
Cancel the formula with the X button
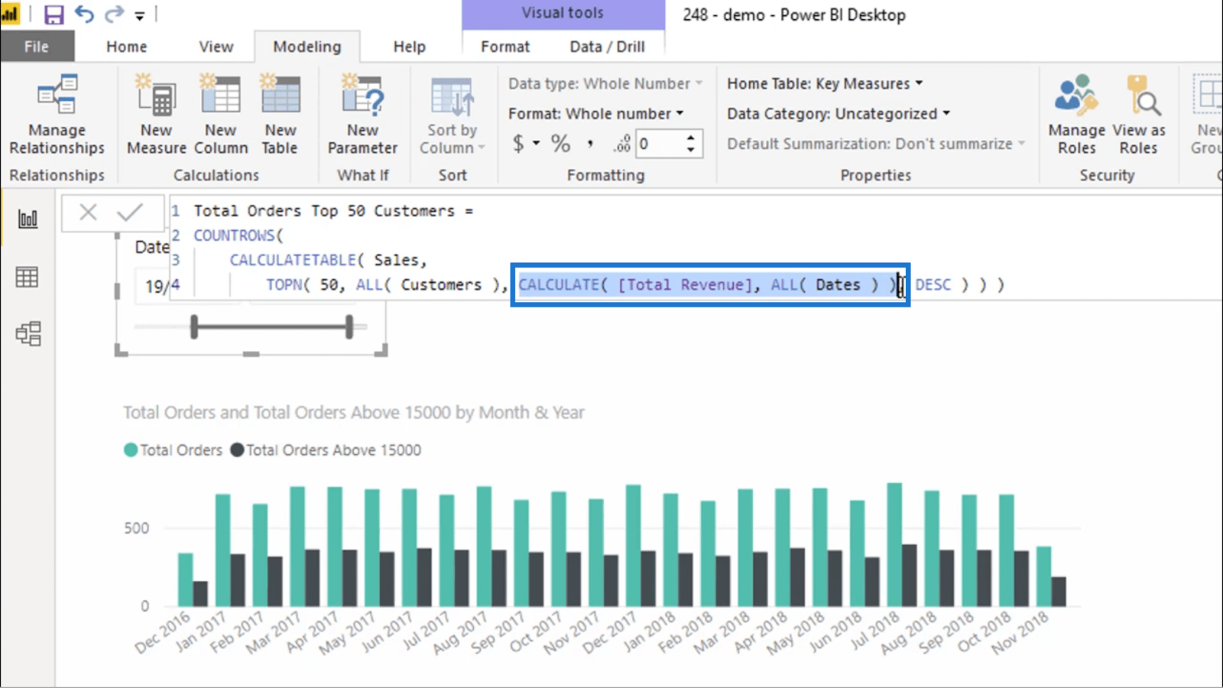click(89, 212)
